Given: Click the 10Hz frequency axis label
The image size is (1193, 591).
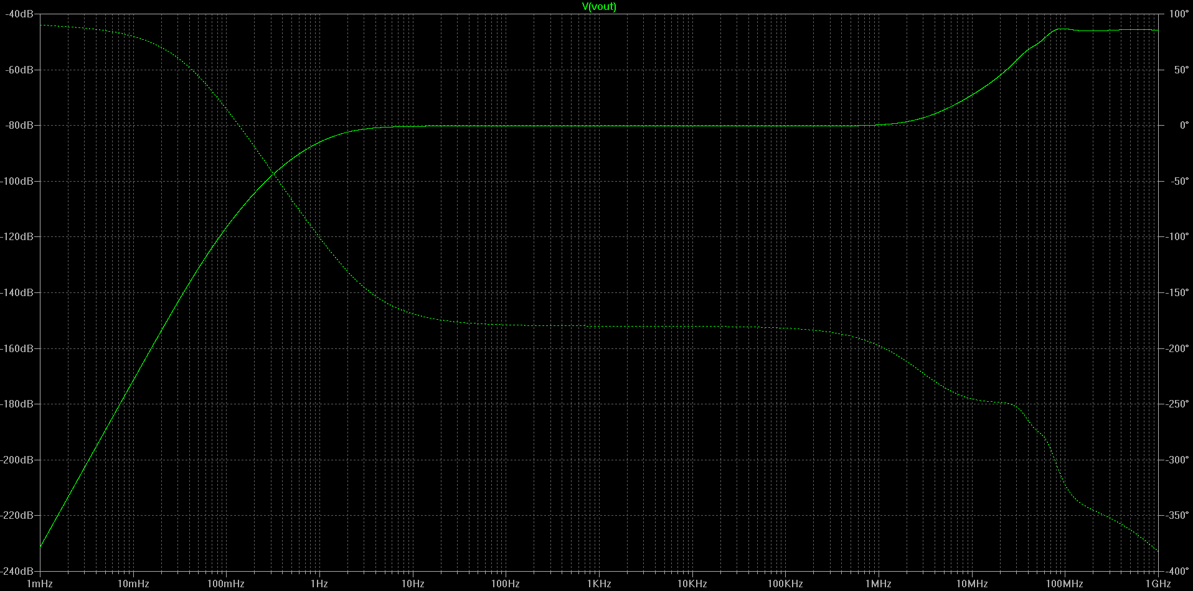Looking at the screenshot, I should [x=413, y=584].
